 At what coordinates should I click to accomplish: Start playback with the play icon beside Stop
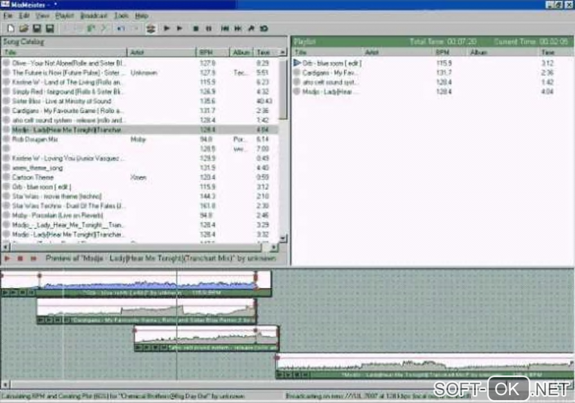180,29
